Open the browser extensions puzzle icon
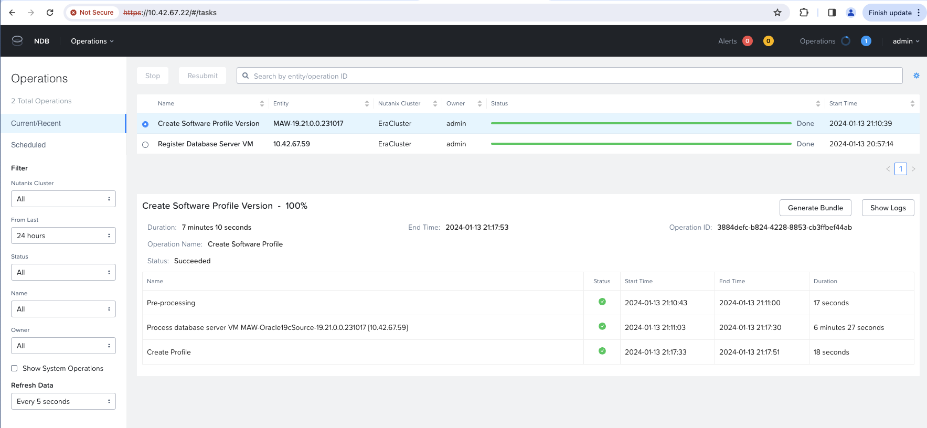The height and width of the screenshot is (428, 927). [x=804, y=13]
